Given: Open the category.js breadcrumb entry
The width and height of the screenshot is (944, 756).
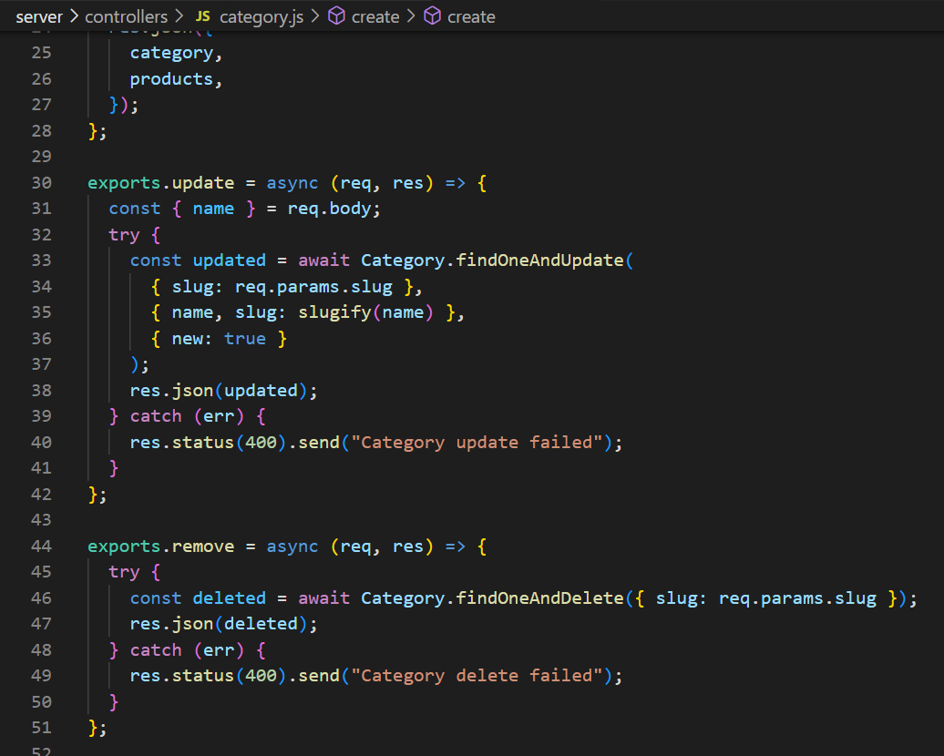Looking at the screenshot, I should [262, 15].
